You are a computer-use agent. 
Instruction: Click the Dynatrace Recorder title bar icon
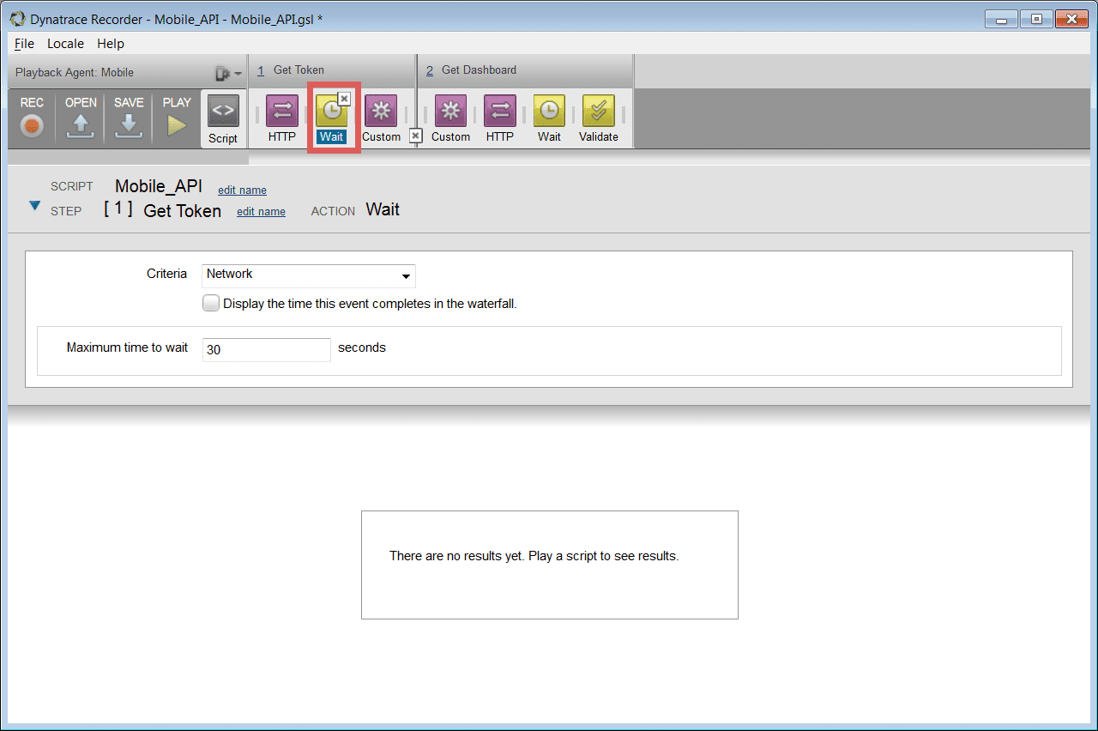16,18
